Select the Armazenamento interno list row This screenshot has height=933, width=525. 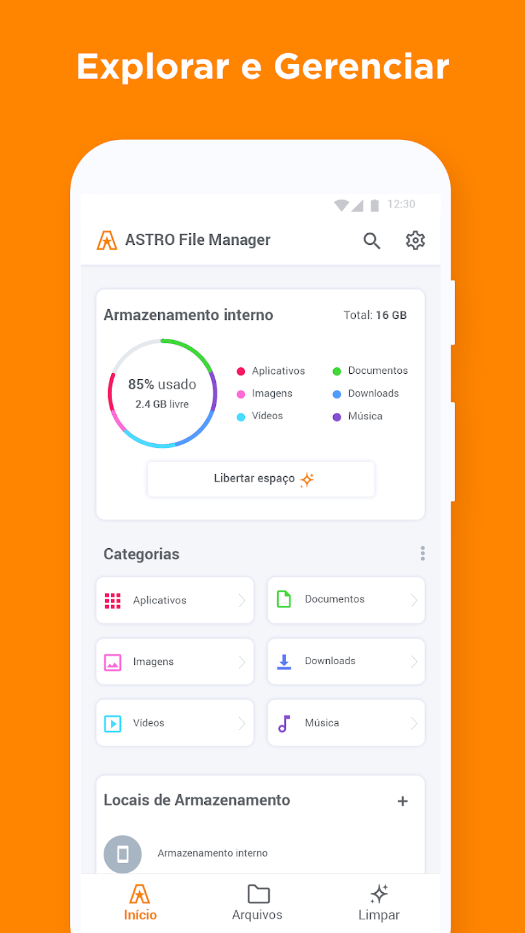(x=261, y=854)
